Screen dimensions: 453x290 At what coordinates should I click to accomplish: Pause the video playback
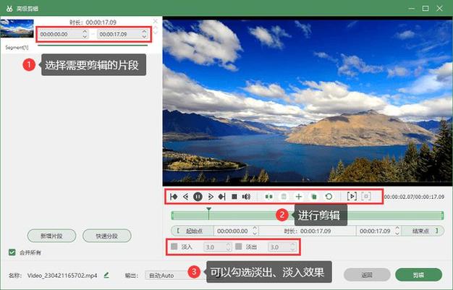[198, 197]
